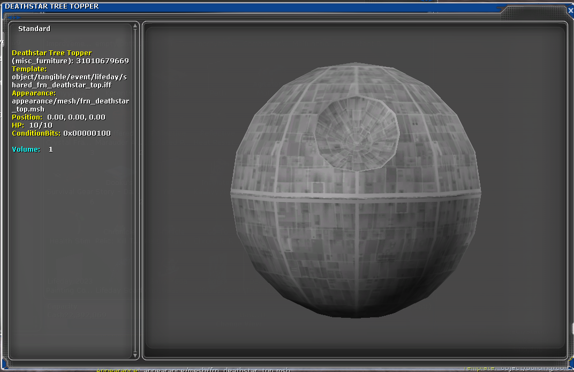
Task: Click the scroll up arrow in the info panel
Action: (x=135, y=26)
